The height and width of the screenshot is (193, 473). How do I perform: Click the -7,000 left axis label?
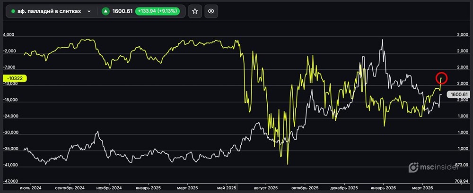click(x=8, y=67)
